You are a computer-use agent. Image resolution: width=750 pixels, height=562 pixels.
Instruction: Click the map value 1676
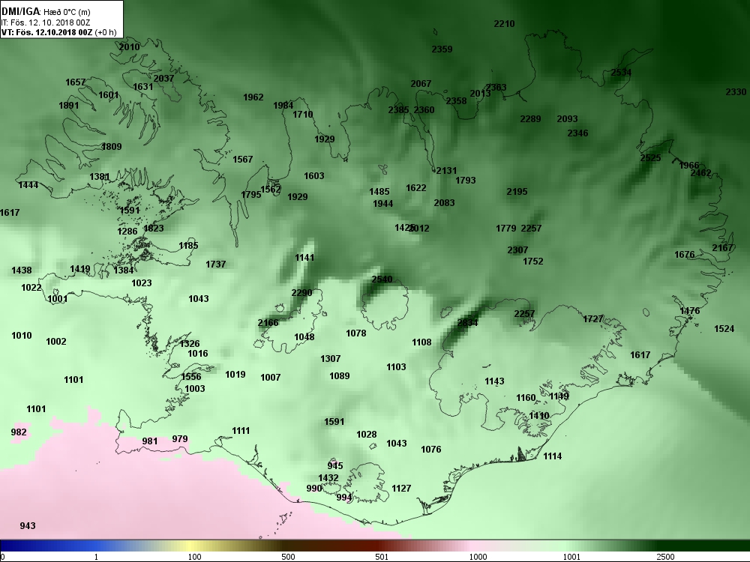[685, 254]
